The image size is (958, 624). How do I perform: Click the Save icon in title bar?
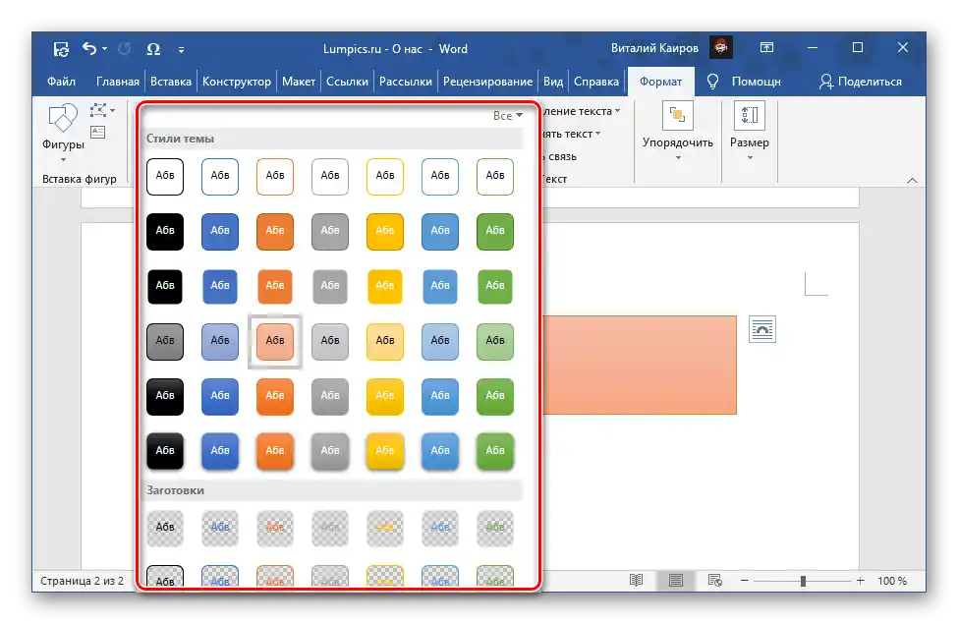click(61, 49)
